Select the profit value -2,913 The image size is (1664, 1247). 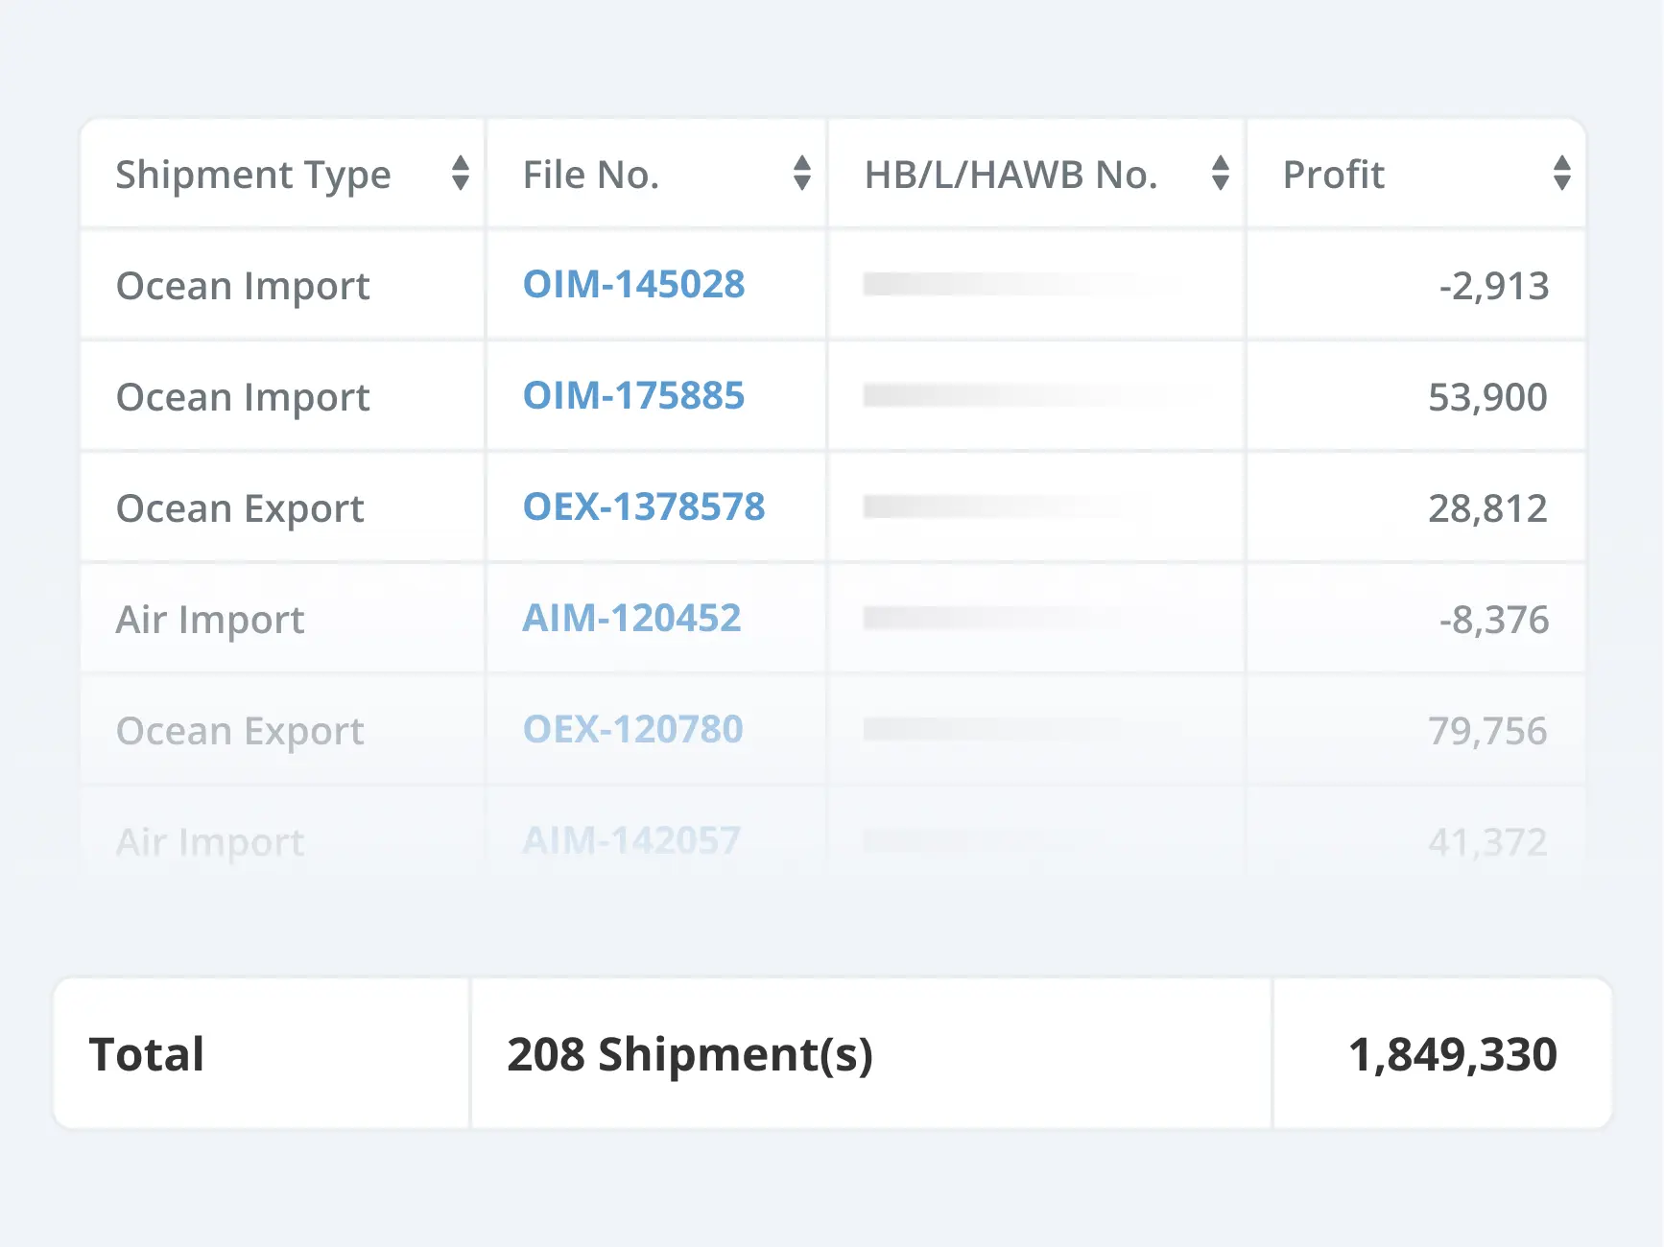1493,286
